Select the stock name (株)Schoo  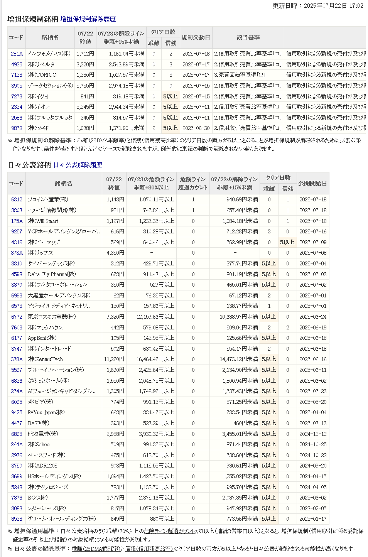pyautogui.click(x=39, y=444)
